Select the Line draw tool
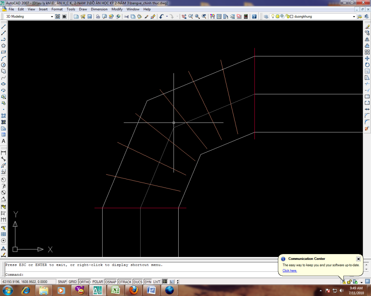This screenshot has width=371, height=296. 3,27
